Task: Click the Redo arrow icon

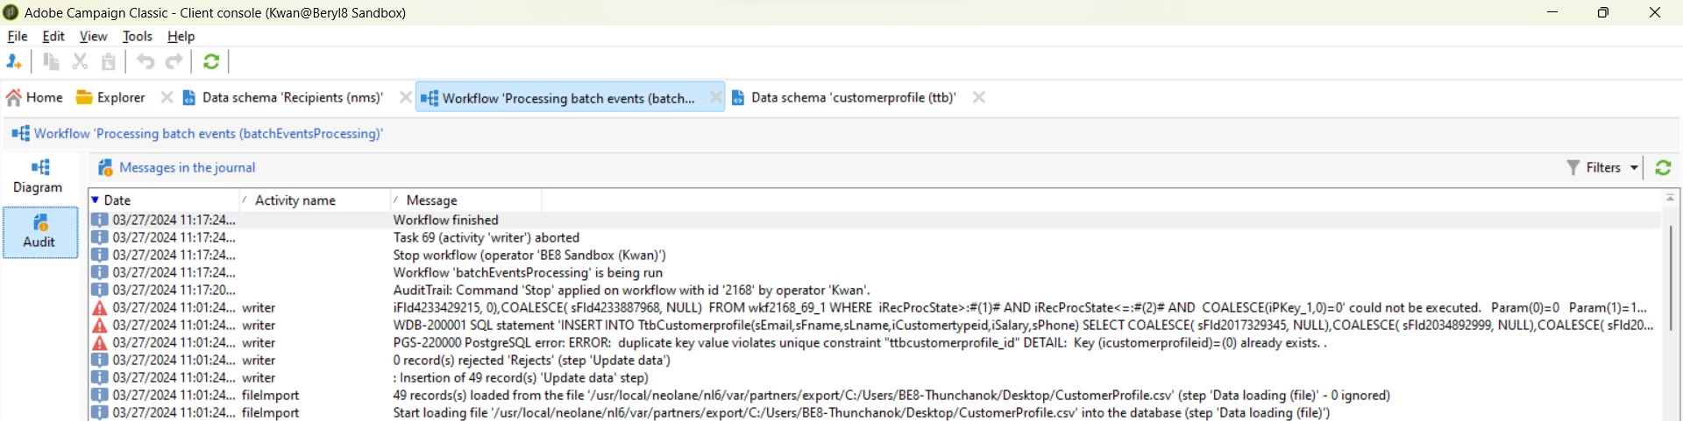Action: pyautogui.click(x=174, y=61)
